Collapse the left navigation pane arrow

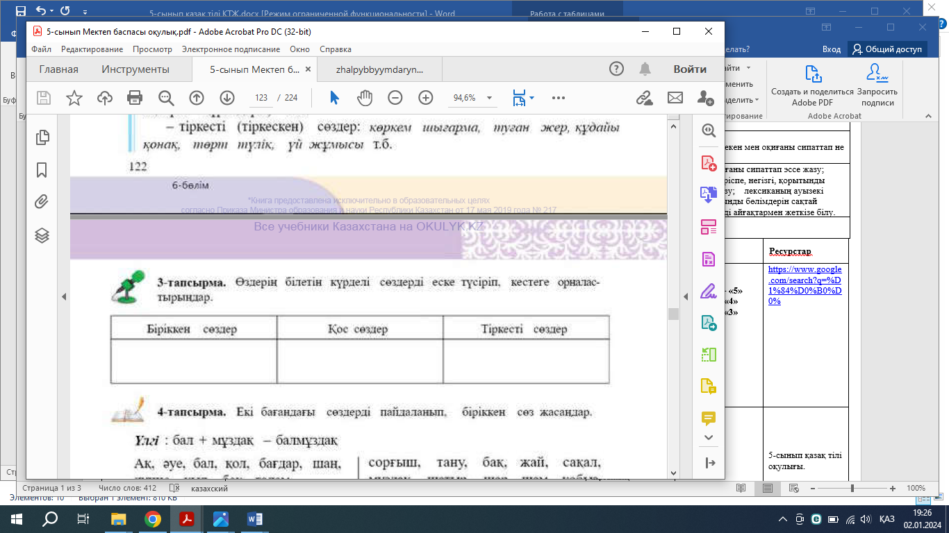[x=63, y=296]
